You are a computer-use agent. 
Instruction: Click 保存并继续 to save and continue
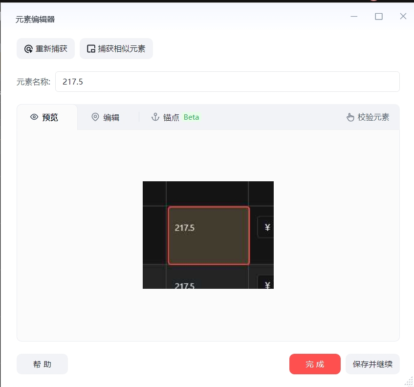point(372,365)
